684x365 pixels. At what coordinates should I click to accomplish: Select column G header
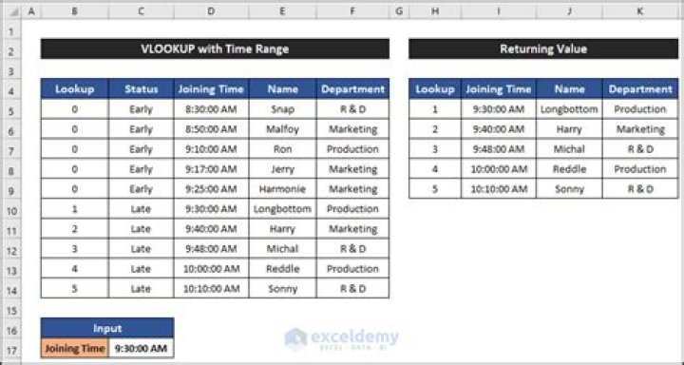(399, 11)
